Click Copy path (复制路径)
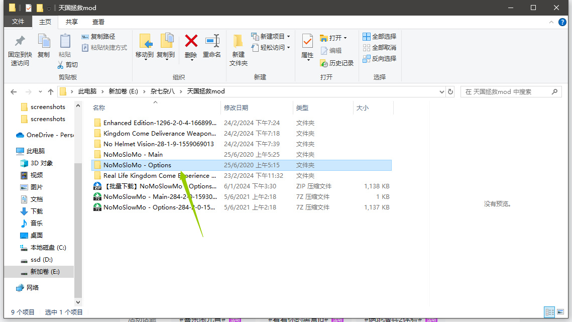This screenshot has width=572, height=322. pos(98,37)
